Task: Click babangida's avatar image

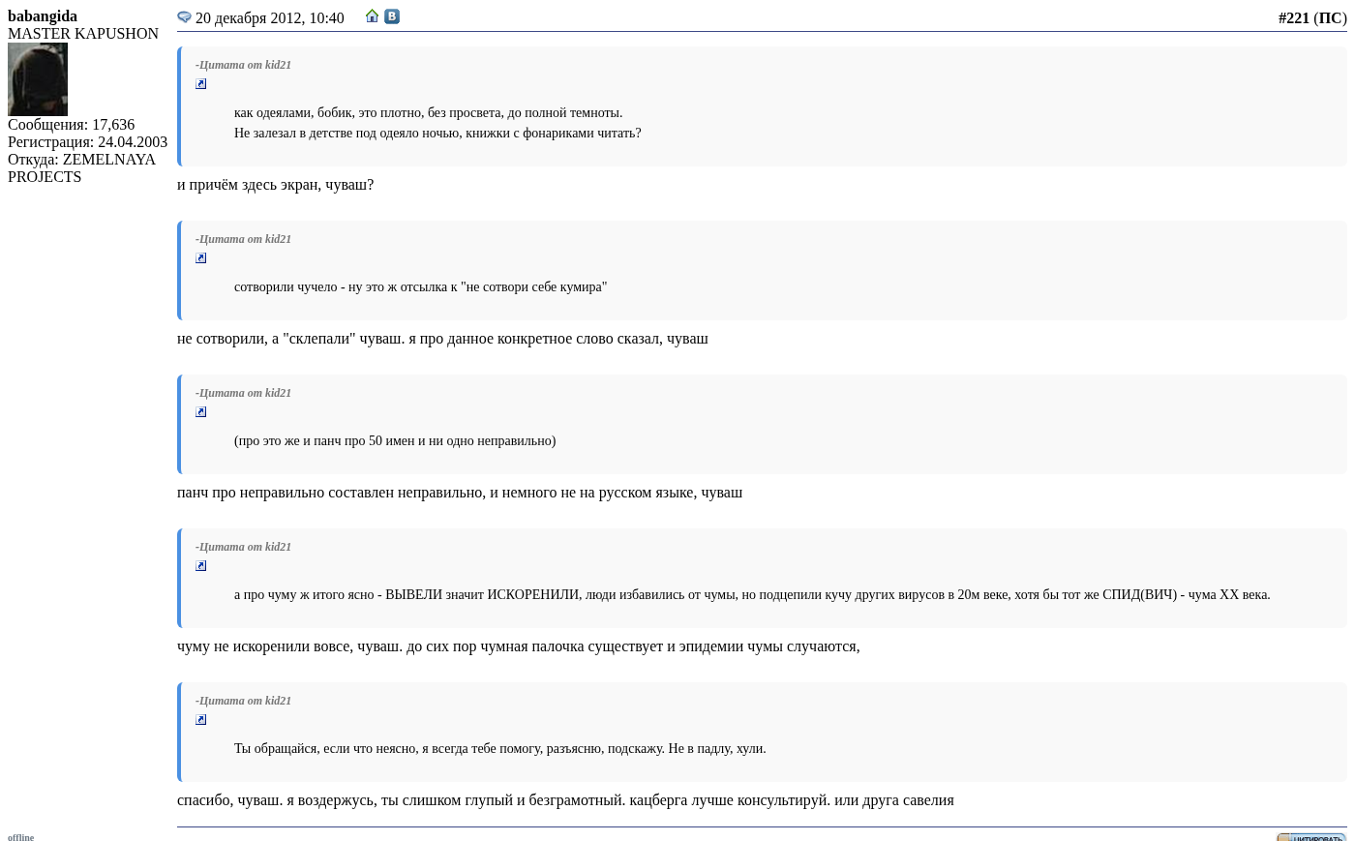Action: pos(38,79)
